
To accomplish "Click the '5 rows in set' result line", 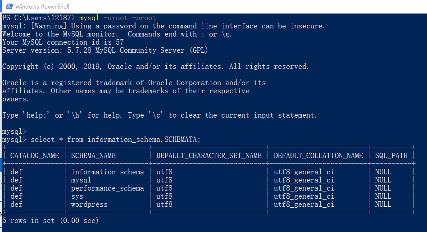I will (x=50, y=221).
